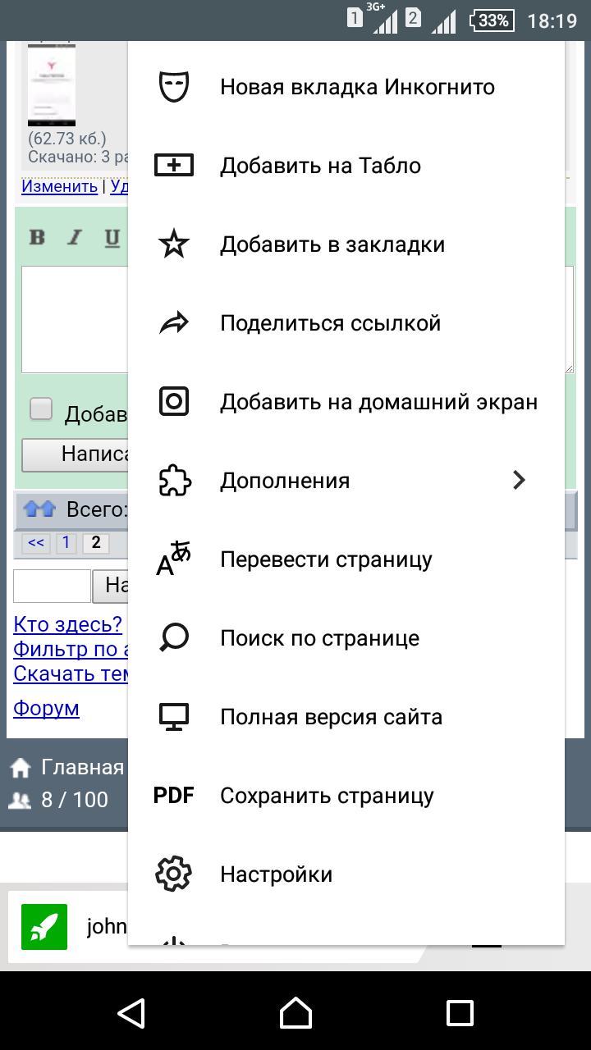Viewport: 591px width, 1050px height.
Task: Follow the Форум link
Action: 46,708
